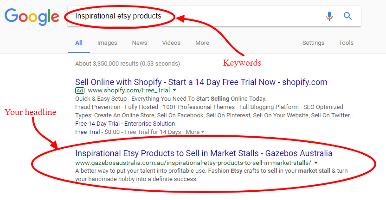Click the Free Trial price link
Screen dimensions: 386x200
tap(87, 132)
